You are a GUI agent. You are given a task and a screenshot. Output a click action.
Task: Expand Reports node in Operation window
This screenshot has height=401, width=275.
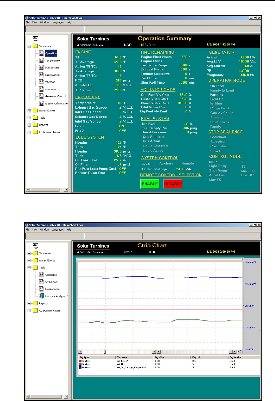tap(29, 125)
